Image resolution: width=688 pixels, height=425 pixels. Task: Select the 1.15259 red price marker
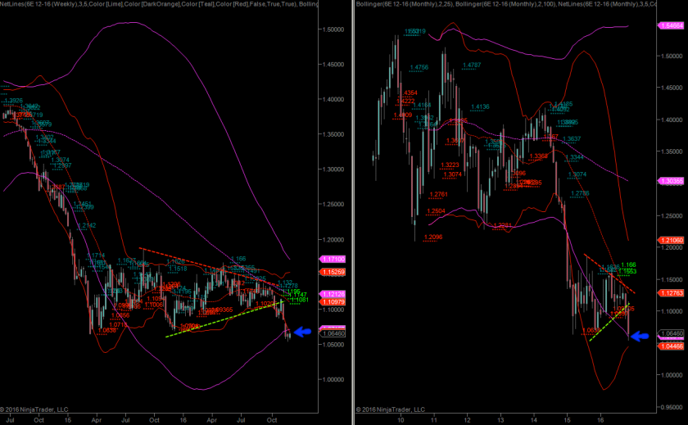[x=329, y=271]
